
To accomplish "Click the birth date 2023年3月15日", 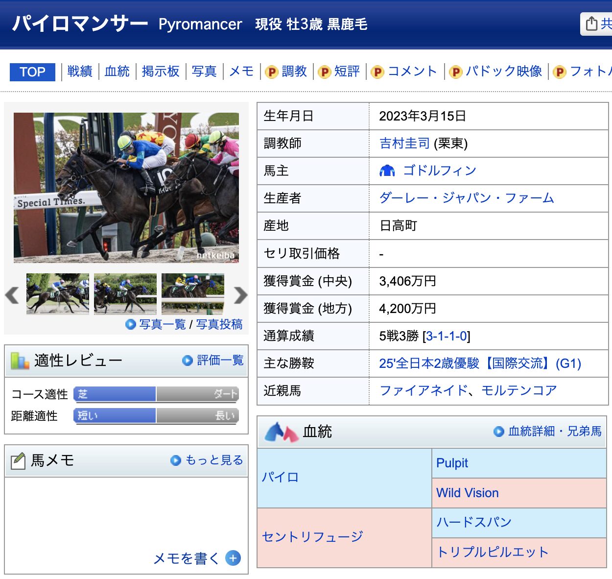I will [423, 116].
